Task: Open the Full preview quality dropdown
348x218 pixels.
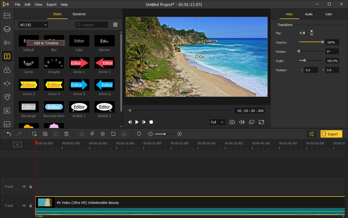Action: tap(218, 122)
